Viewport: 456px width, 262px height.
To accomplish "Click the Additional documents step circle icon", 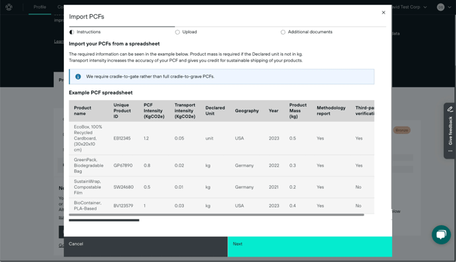I will [x=283, y=32].
